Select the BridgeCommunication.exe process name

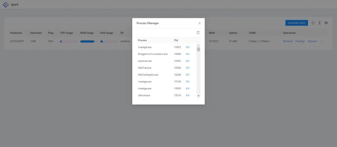[153, 54]
